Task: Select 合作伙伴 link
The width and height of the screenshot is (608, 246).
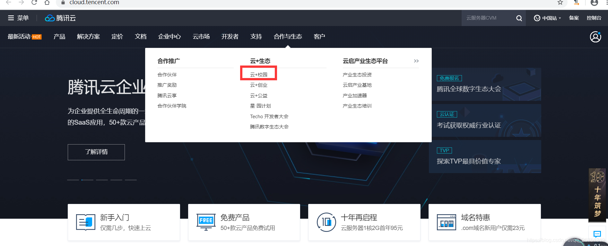Action: point(167,75)
